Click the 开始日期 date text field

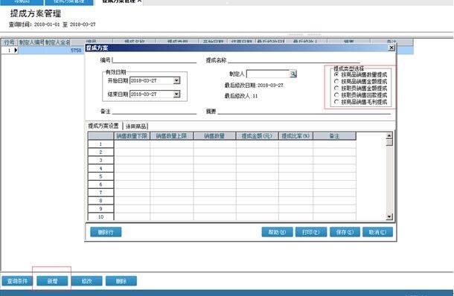click(x=151, y=80)
